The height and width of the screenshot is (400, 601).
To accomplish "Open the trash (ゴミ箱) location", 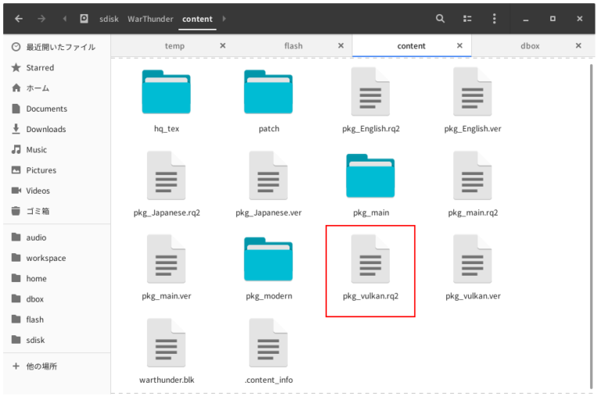I will click(x=38, y=211).
